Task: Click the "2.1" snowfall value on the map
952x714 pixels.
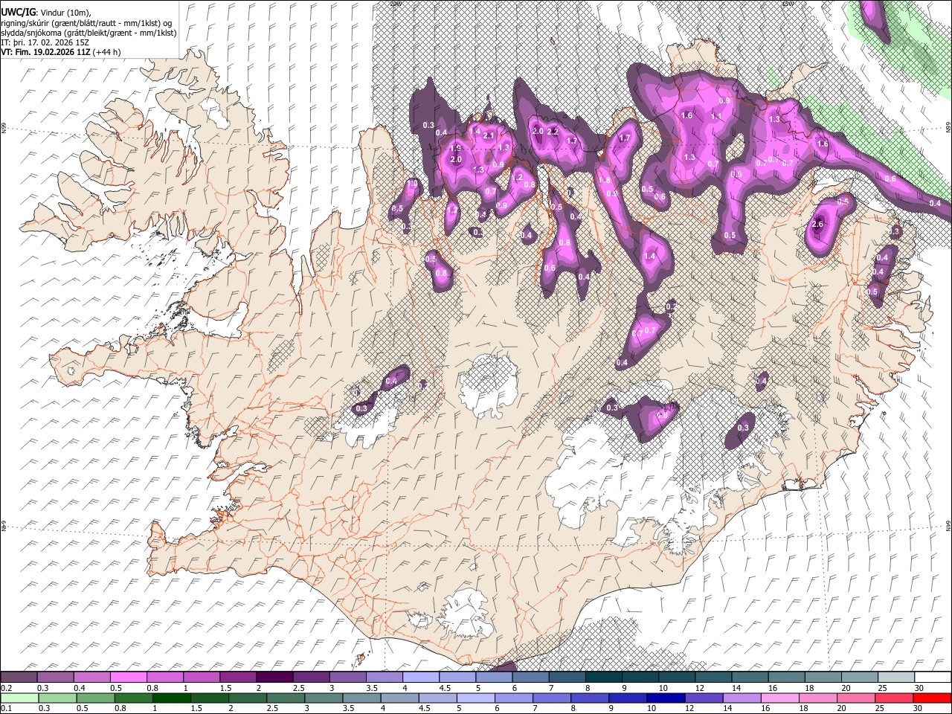Action: tap(489, 136)
